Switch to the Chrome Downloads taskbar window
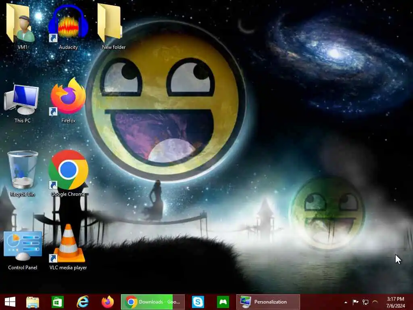 pos(153,302)
